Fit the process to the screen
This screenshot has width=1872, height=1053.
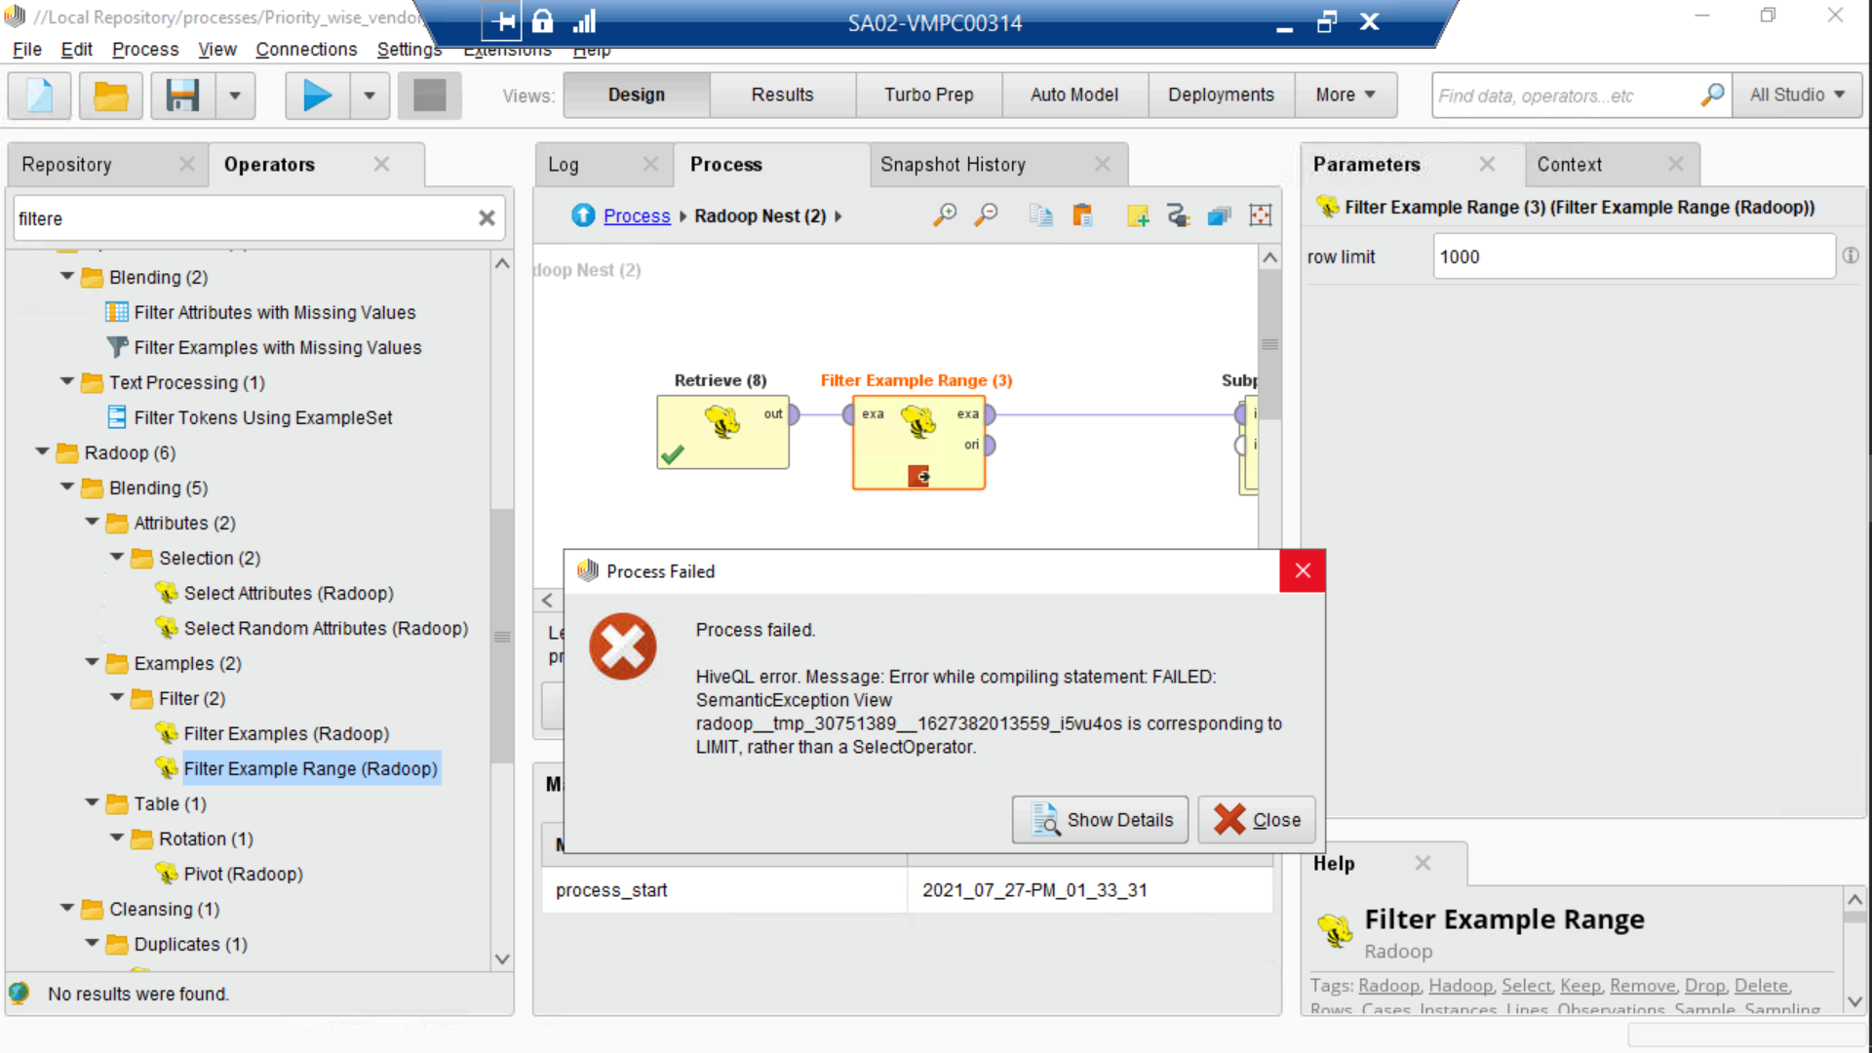pyautogui.click(x=1261, y=214)
